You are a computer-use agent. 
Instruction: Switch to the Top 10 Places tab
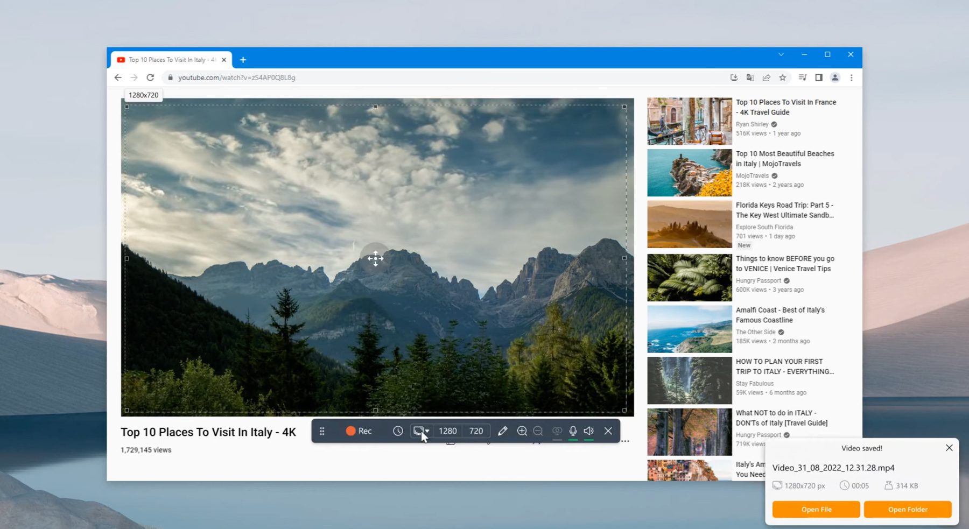[167, 59]
